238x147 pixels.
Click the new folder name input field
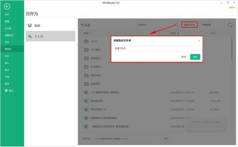pyautogui.click(x=157, y=48)
